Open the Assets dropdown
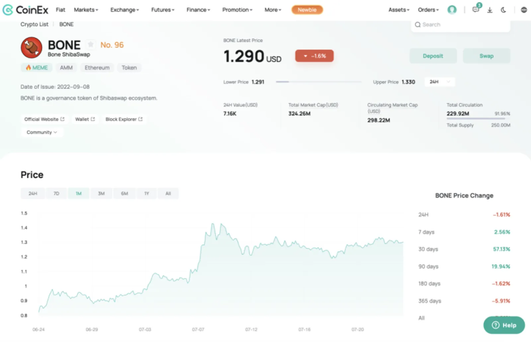531x342 pixels. (x=399, y=10)
